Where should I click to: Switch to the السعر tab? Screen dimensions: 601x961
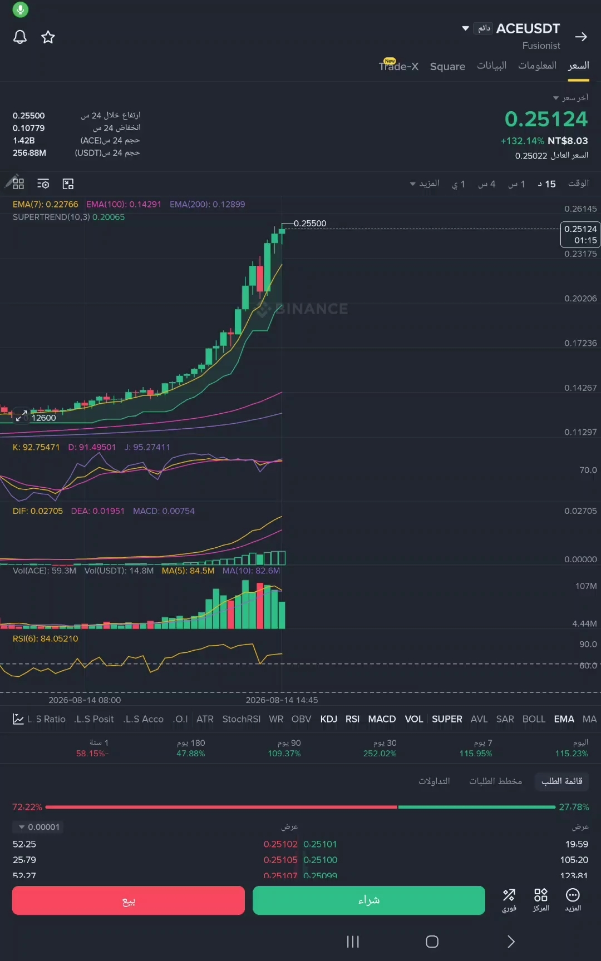pyautogui.click(x=578, y=66)
